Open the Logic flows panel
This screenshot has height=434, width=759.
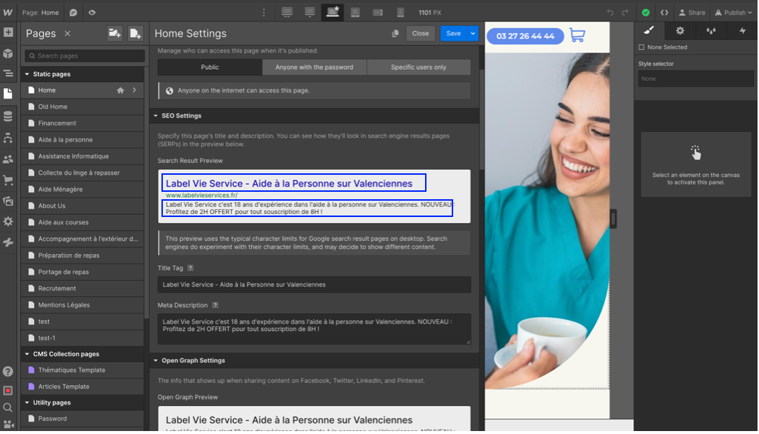click(7, 138)
